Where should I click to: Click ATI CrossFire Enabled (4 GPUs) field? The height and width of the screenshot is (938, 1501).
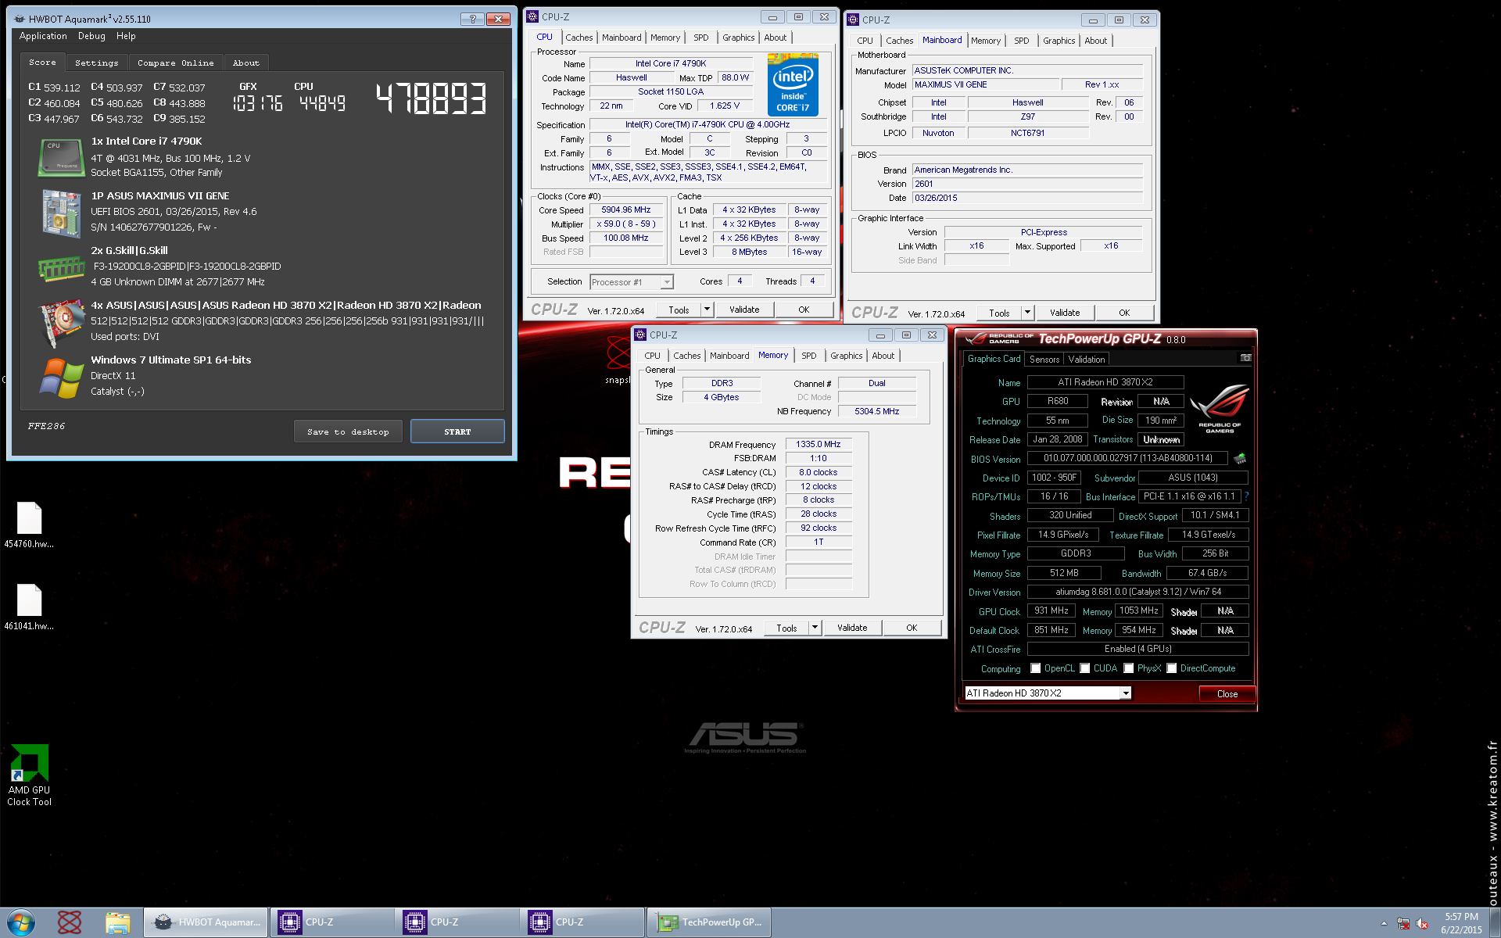pos(1137,649)
